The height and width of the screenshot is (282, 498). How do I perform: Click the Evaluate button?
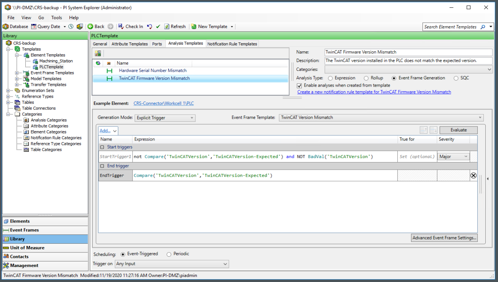458,130
